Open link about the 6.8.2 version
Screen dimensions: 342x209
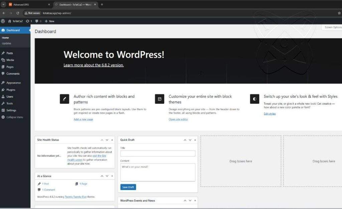click(94, 65)
